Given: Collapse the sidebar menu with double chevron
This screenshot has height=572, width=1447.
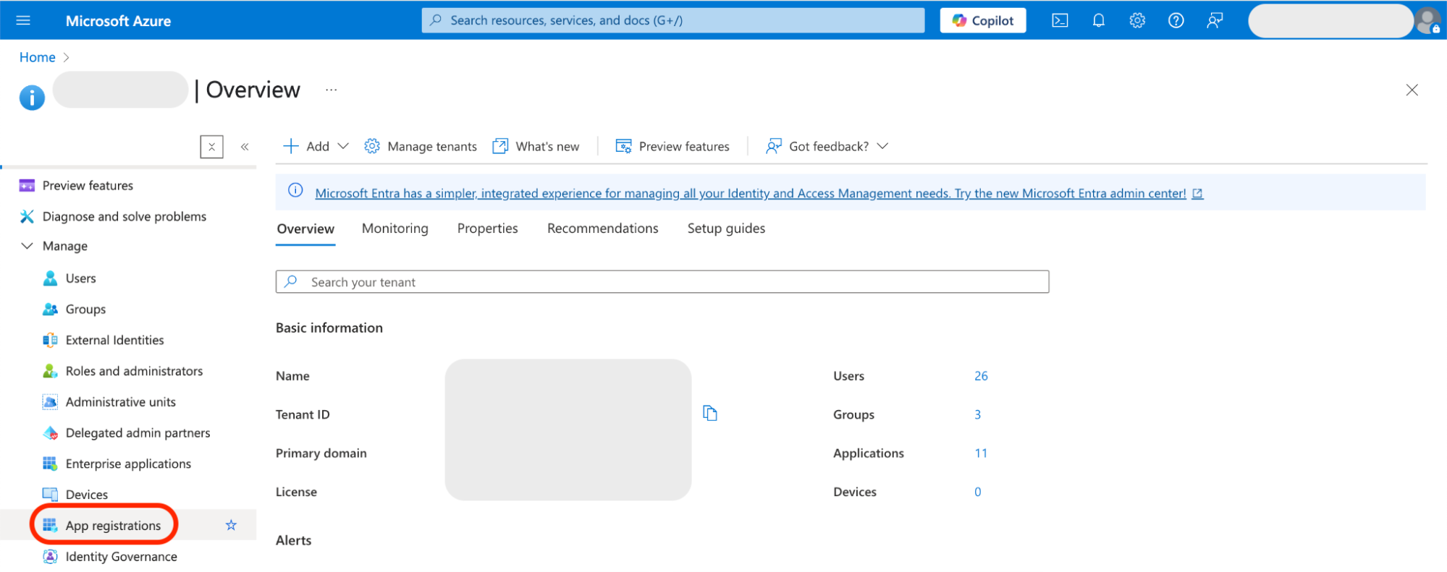Looking at the screenshot, I should pos(245,147).
